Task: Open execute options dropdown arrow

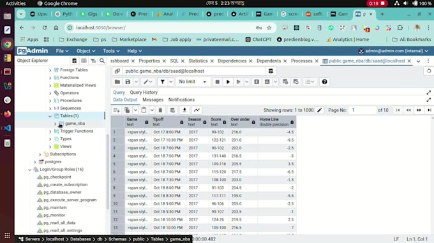Action: (246, 82)
